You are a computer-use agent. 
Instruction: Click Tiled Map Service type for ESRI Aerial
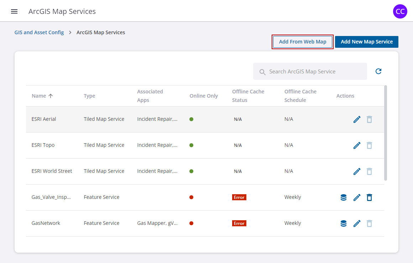104,119
